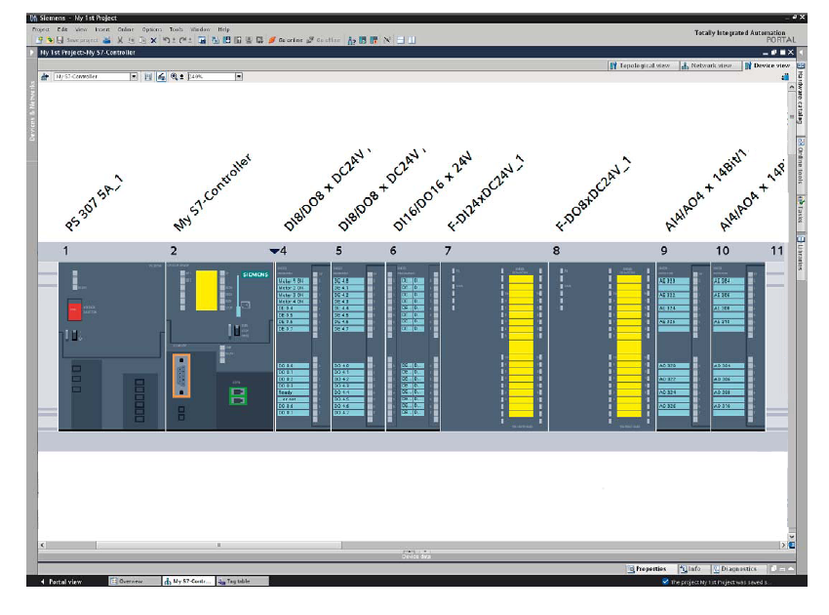Open the Diagnostics tab in inspector
Image resolution: width=829 pixels, height=615 pixels.
(736, 568)
